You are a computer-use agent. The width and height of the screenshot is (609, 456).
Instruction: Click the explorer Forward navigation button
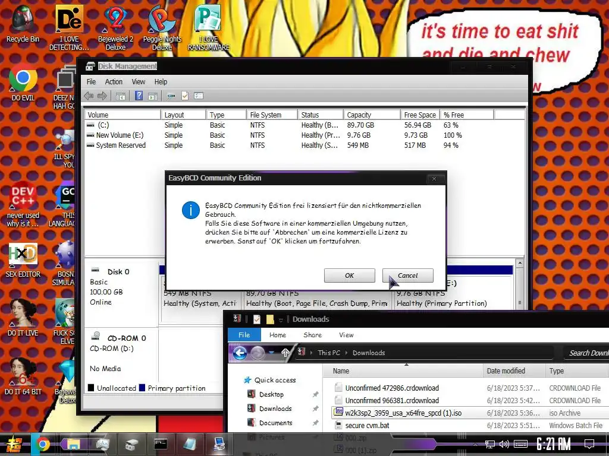coord(258,353)
